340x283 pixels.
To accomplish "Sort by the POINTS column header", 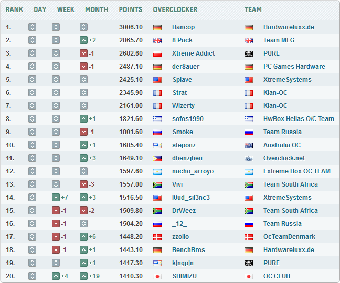I will pyautogui.click(x=131, y=9).
